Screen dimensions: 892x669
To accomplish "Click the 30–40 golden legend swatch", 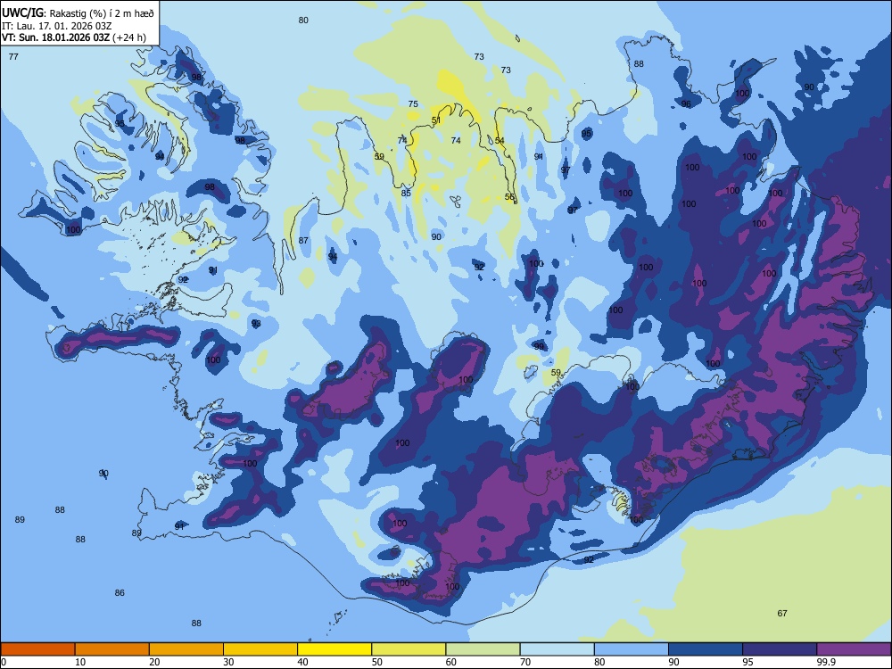I will [x=260, y=649].
